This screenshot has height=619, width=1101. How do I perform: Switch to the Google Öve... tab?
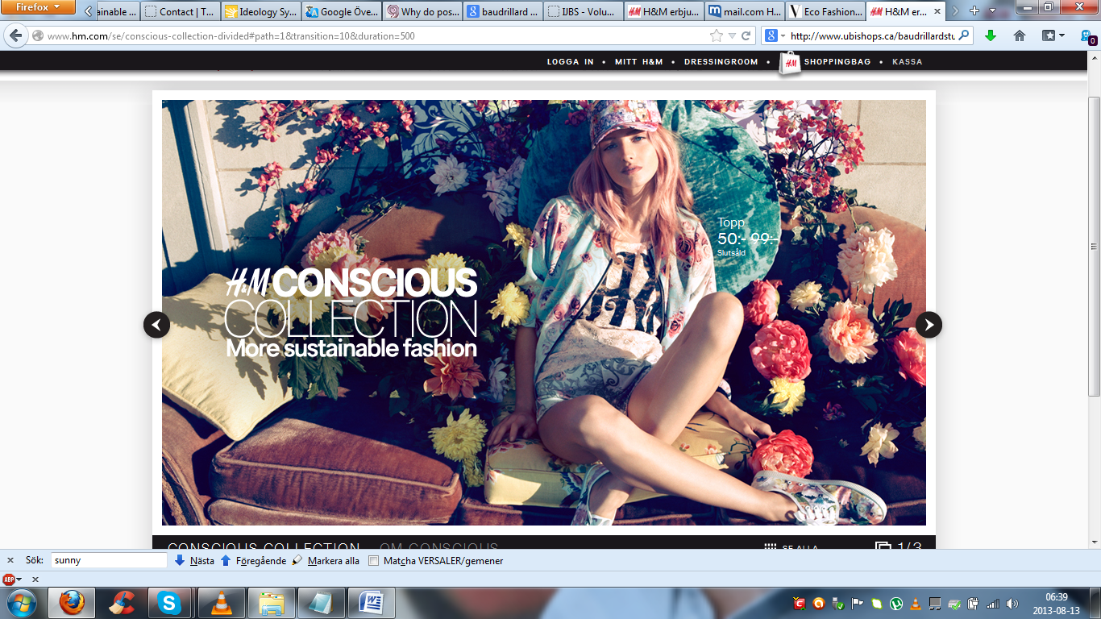pyautogui.click(x=341, y=11)
